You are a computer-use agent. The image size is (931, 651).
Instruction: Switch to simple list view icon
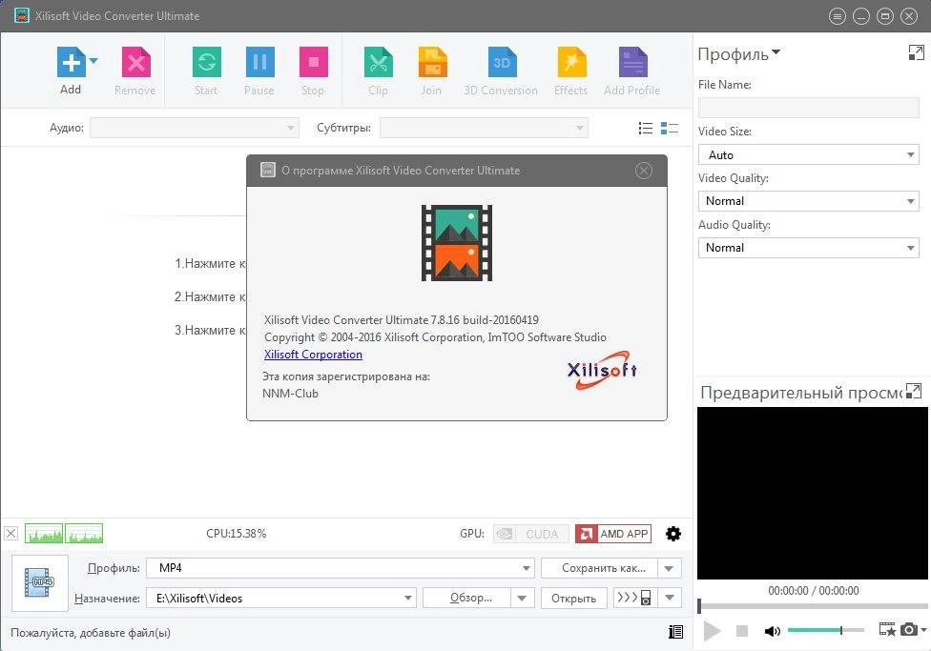(646, 128)
